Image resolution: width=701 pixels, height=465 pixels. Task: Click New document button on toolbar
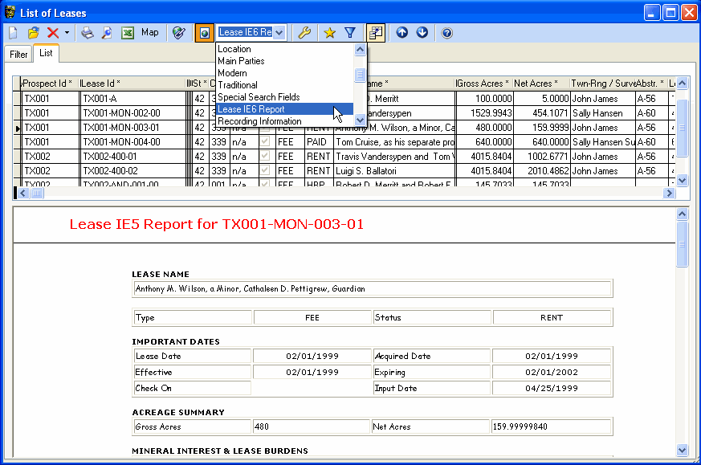[11, 33]
